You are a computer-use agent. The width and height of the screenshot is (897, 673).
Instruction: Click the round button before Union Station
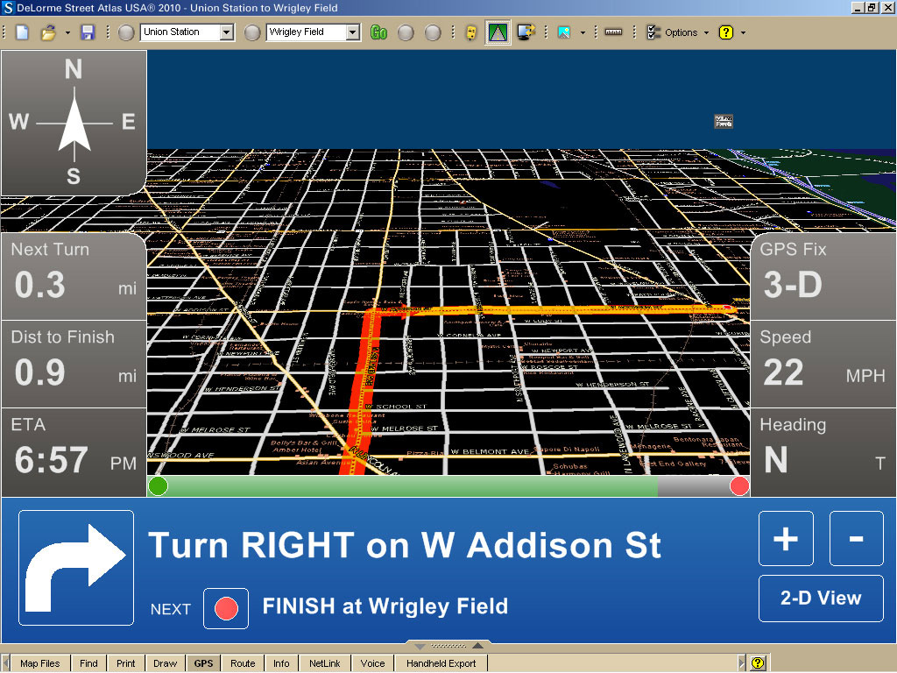point(126,32)
